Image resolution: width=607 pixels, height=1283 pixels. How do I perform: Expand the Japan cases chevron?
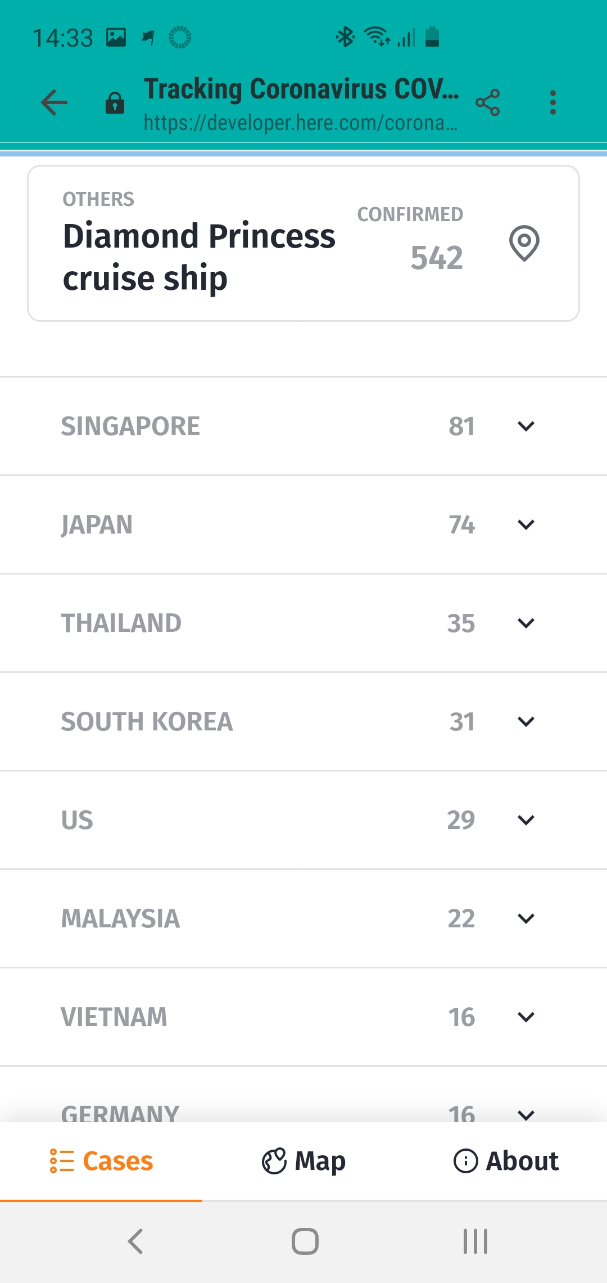click(x=526, y=524)
